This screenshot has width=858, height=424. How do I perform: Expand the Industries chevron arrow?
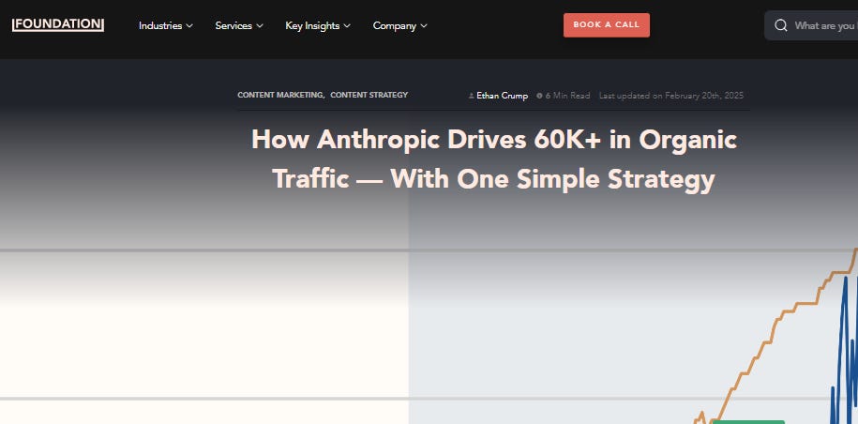(189, 25)
